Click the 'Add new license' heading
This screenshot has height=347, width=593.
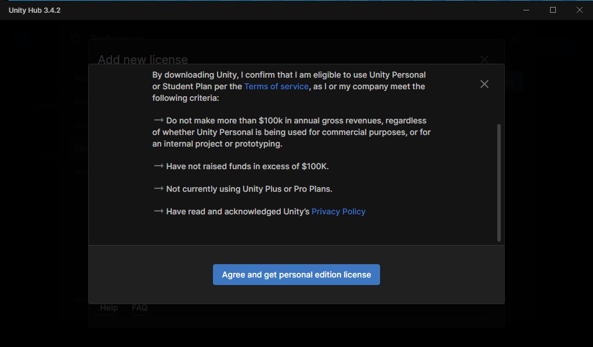(x=143, y=59)
